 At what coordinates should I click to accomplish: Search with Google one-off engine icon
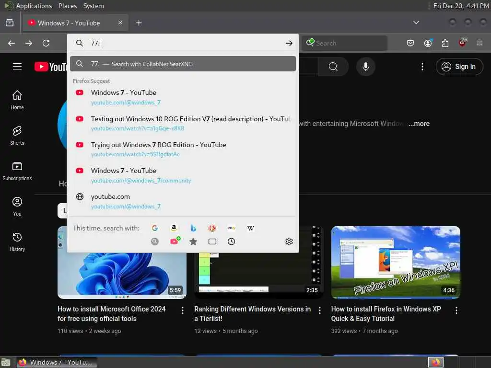pos(155,228)
